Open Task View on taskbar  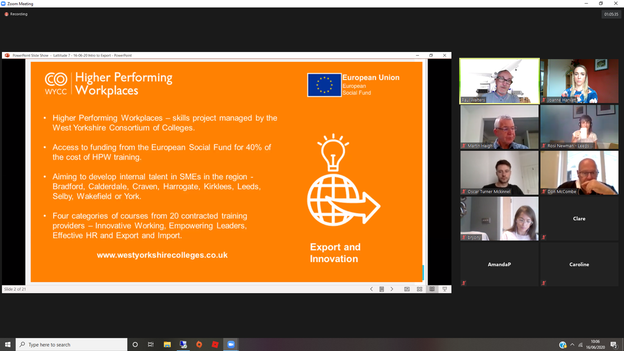click(151, 344)
